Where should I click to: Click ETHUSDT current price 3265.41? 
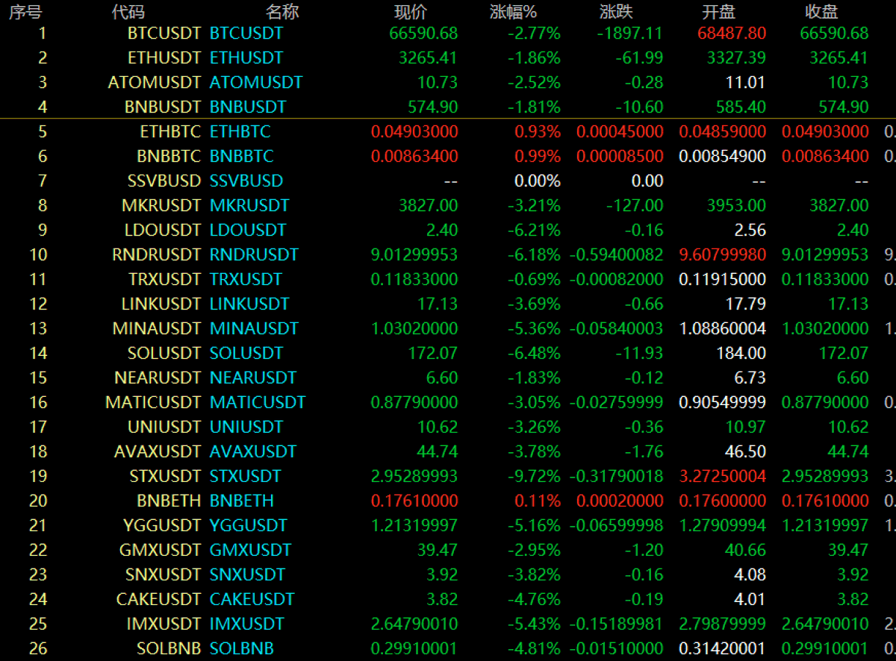tap(428, 57)
